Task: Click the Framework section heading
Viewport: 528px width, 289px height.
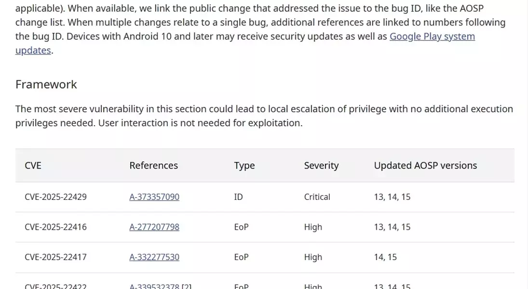Action: coord(46,84)
